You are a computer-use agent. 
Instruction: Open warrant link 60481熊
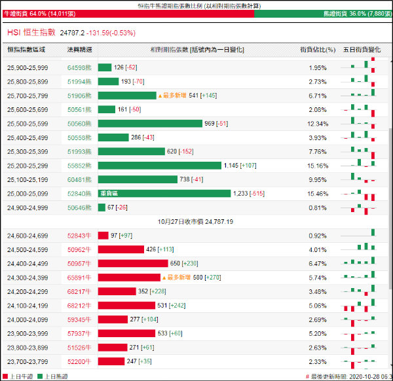[x=79, y=180]
